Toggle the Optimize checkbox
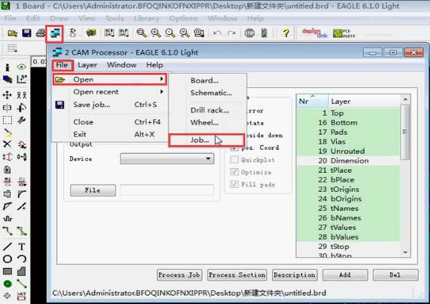 coord(234,172)
